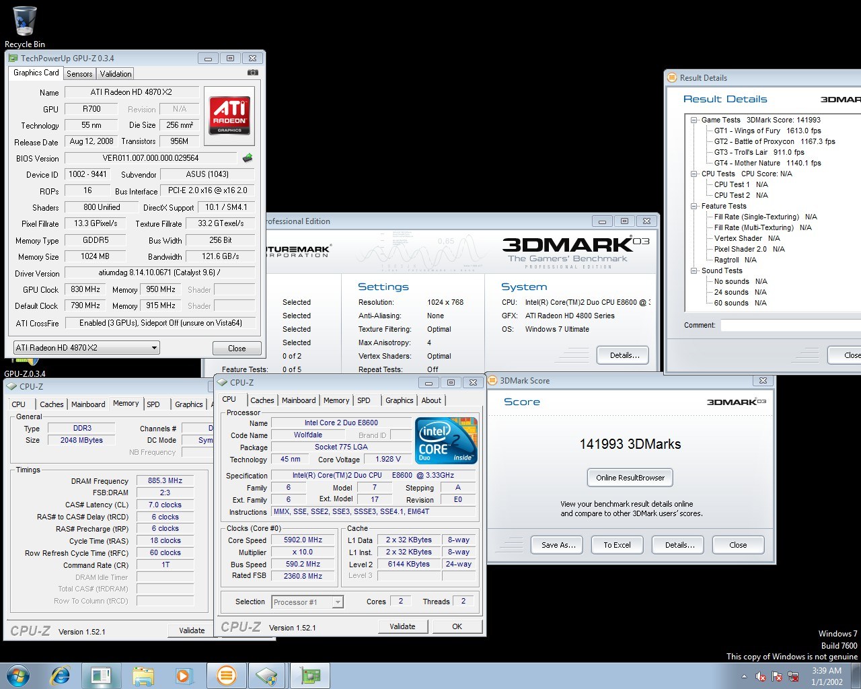This screenshot has height=689, width=861.
Task: Click the Comment field in Result Details
Action: click(790, 325)
